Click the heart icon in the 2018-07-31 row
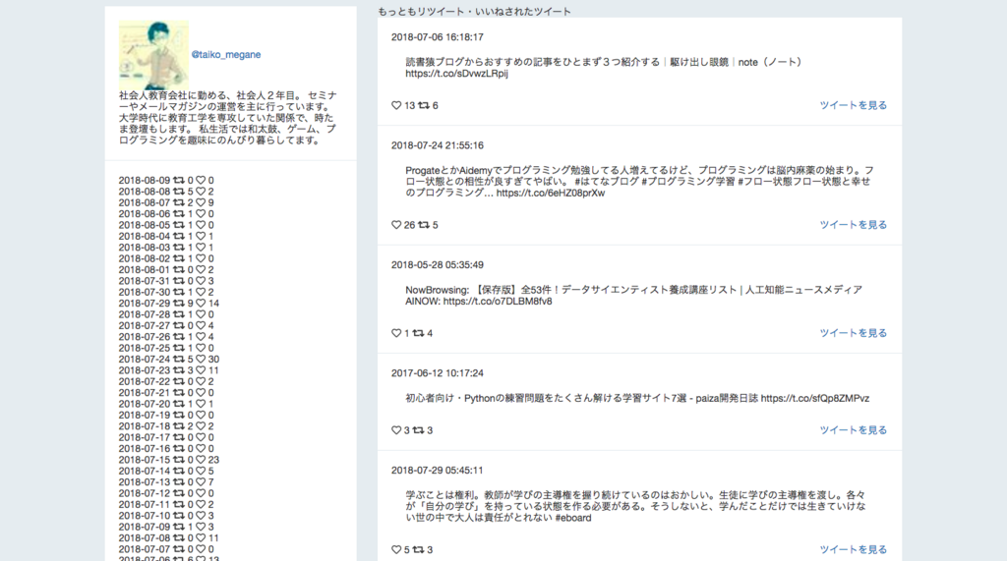 [201, 281]
